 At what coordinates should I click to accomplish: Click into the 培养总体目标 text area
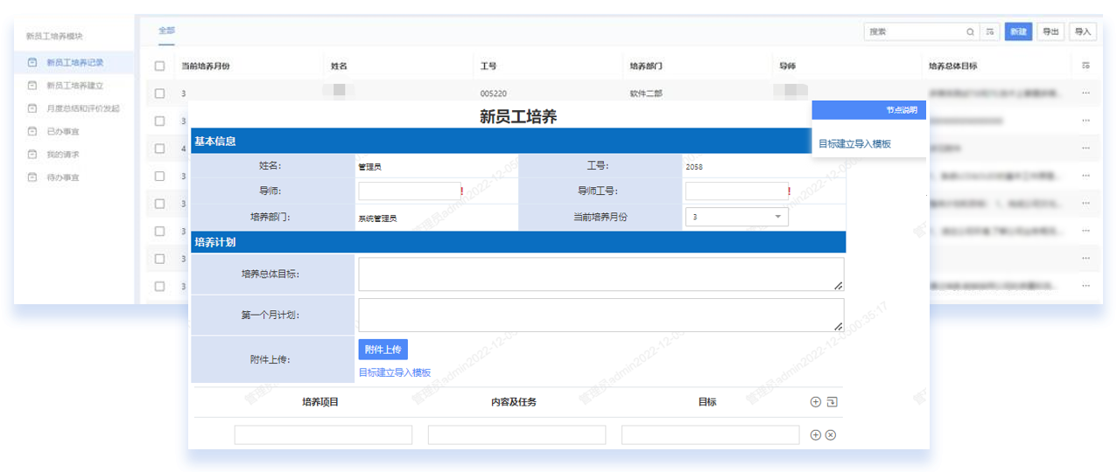point(601,274)
